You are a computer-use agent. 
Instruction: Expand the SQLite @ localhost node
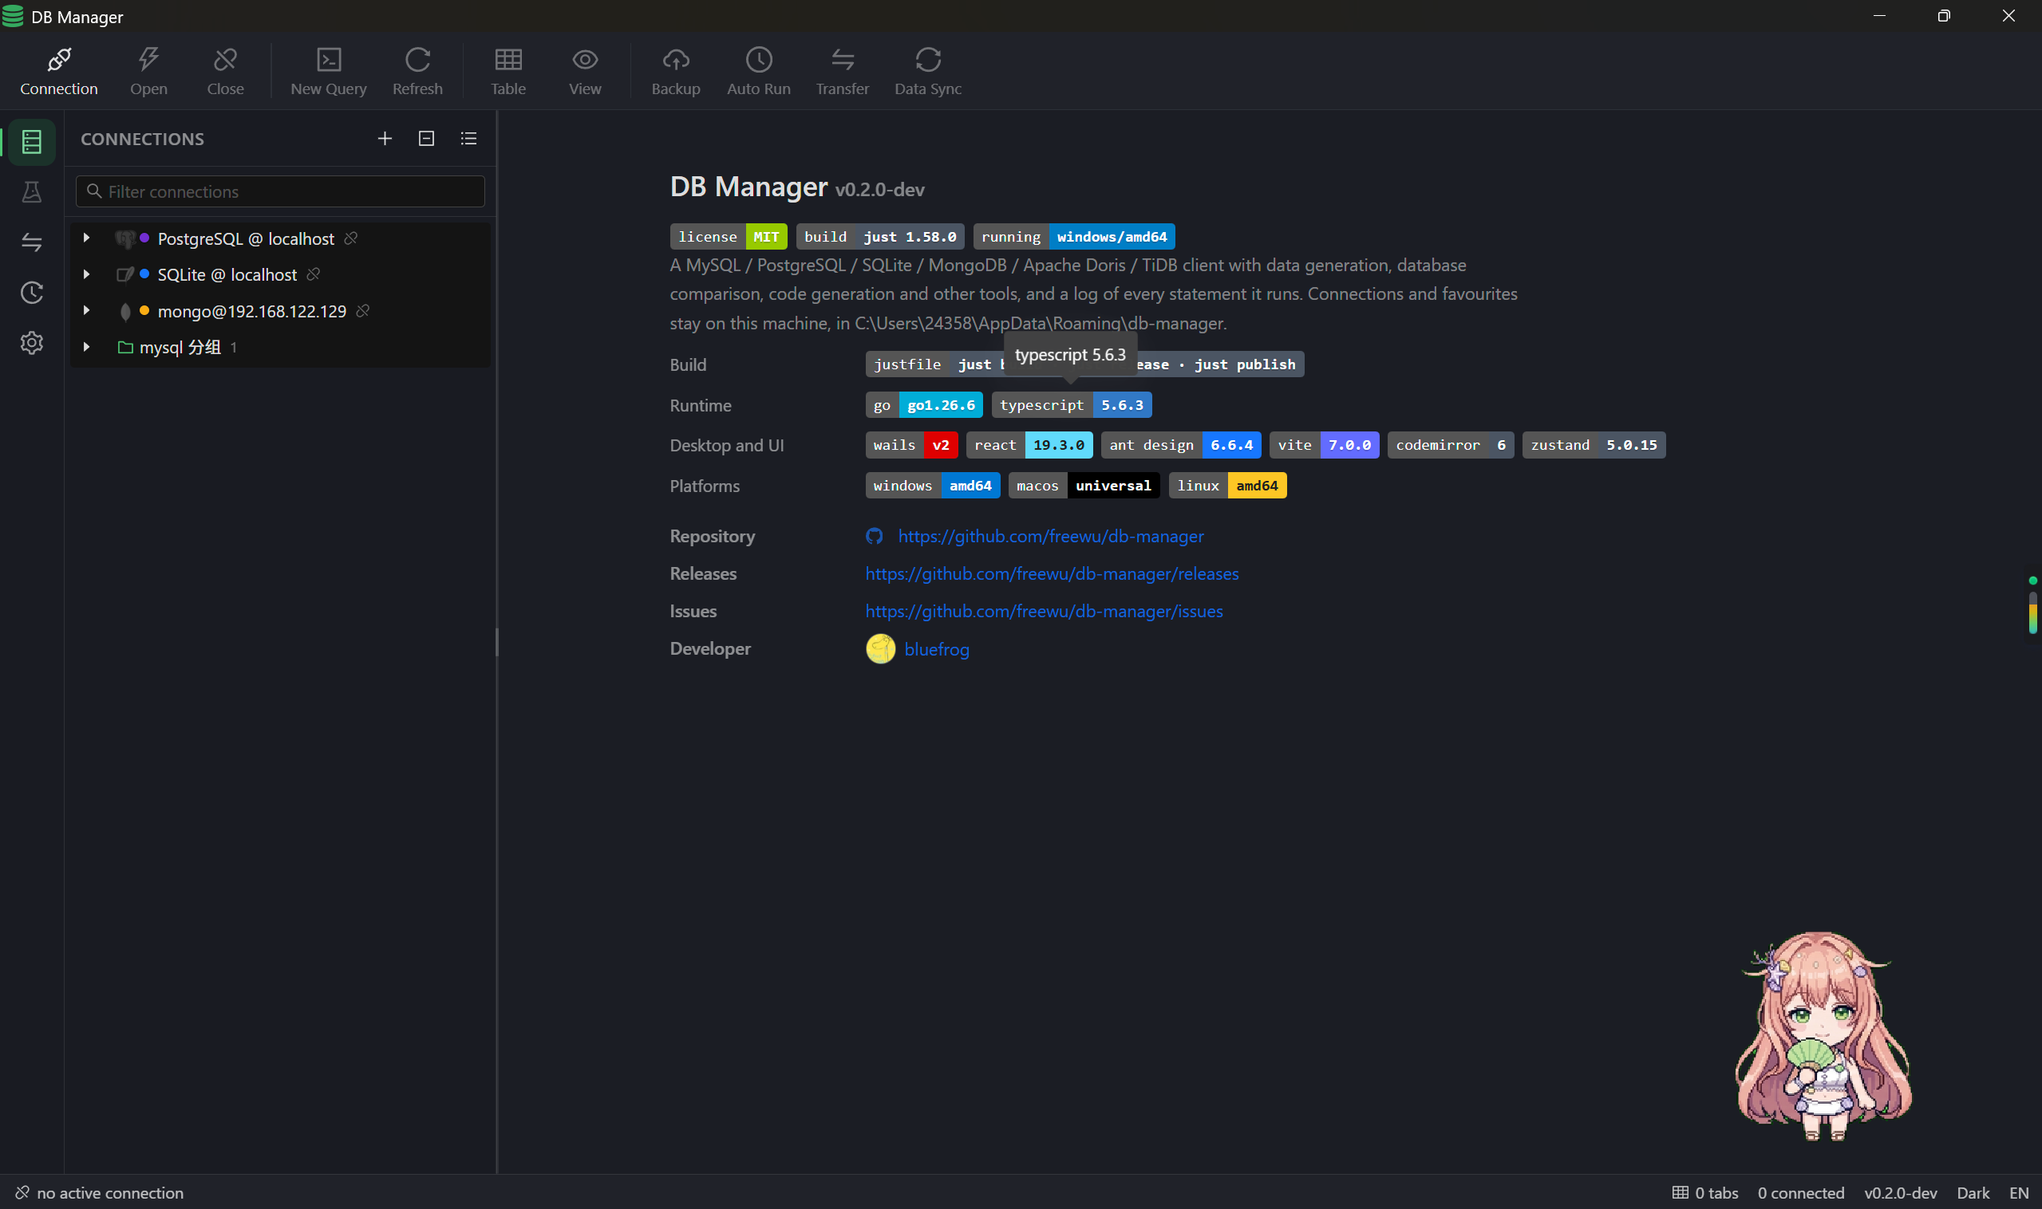pyautogui.click(x=86, y=274)
